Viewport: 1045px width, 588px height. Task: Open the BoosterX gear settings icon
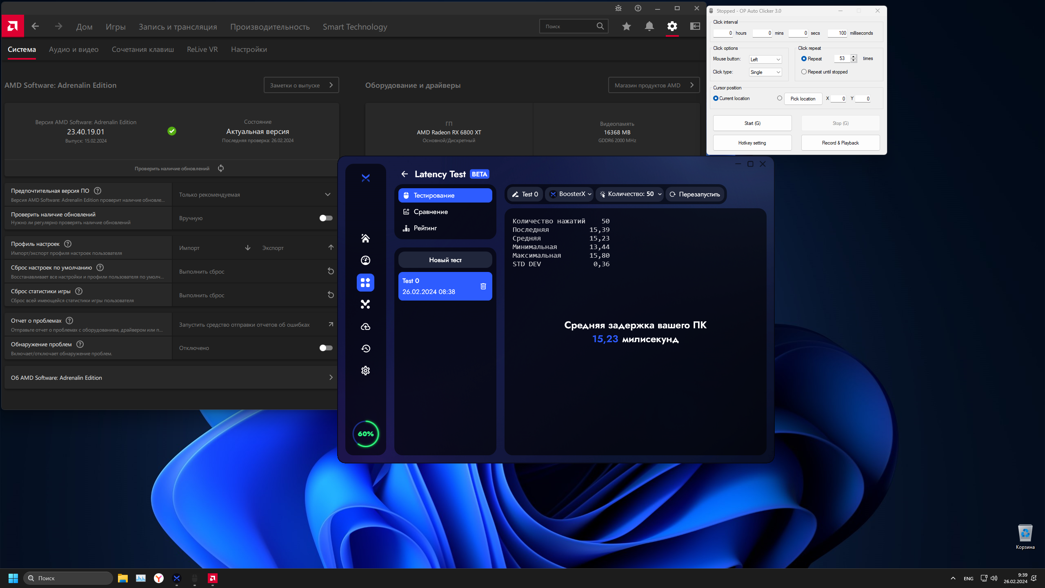[x=365, y=370]
